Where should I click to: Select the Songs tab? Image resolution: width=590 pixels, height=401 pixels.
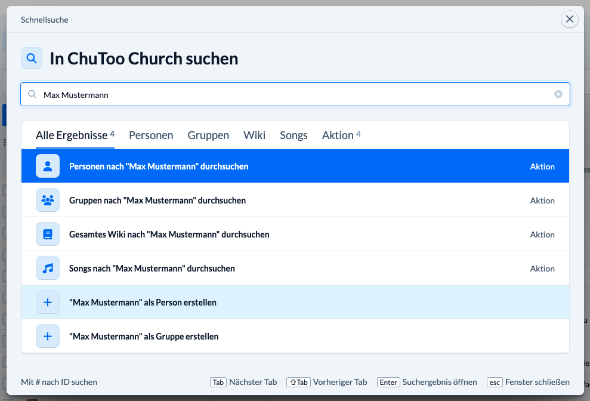click(x=294, y=135)
